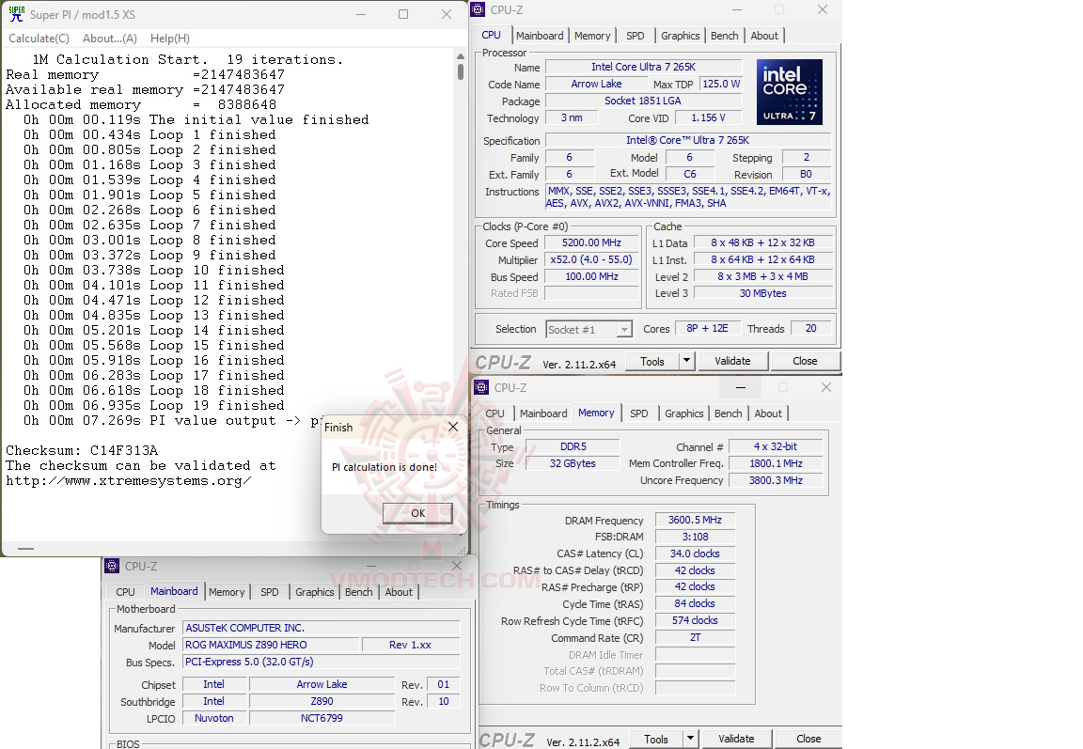Click the Uncore Frequency 3800.3 MHz value
The width and height of the screenshot is (1083, 749).
776,480
